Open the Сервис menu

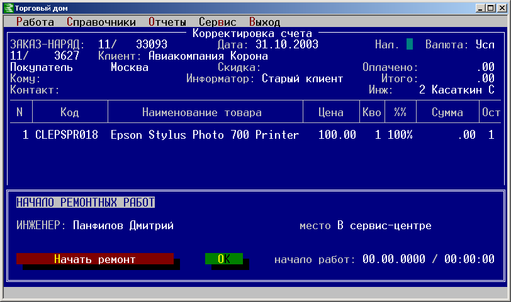[x=217, y=22]
